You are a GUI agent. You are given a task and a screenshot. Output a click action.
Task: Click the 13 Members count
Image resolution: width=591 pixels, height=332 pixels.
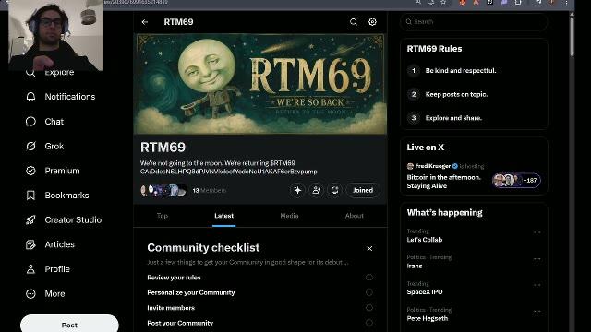point(210,191)
